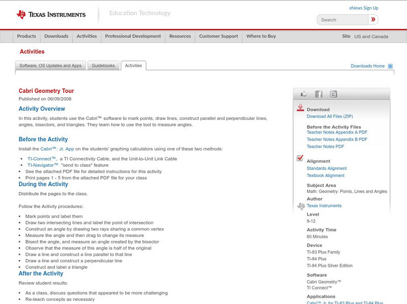The image size is (407, 304).
Task: Open the Standards Alignment link
Action: click(327, 168)
